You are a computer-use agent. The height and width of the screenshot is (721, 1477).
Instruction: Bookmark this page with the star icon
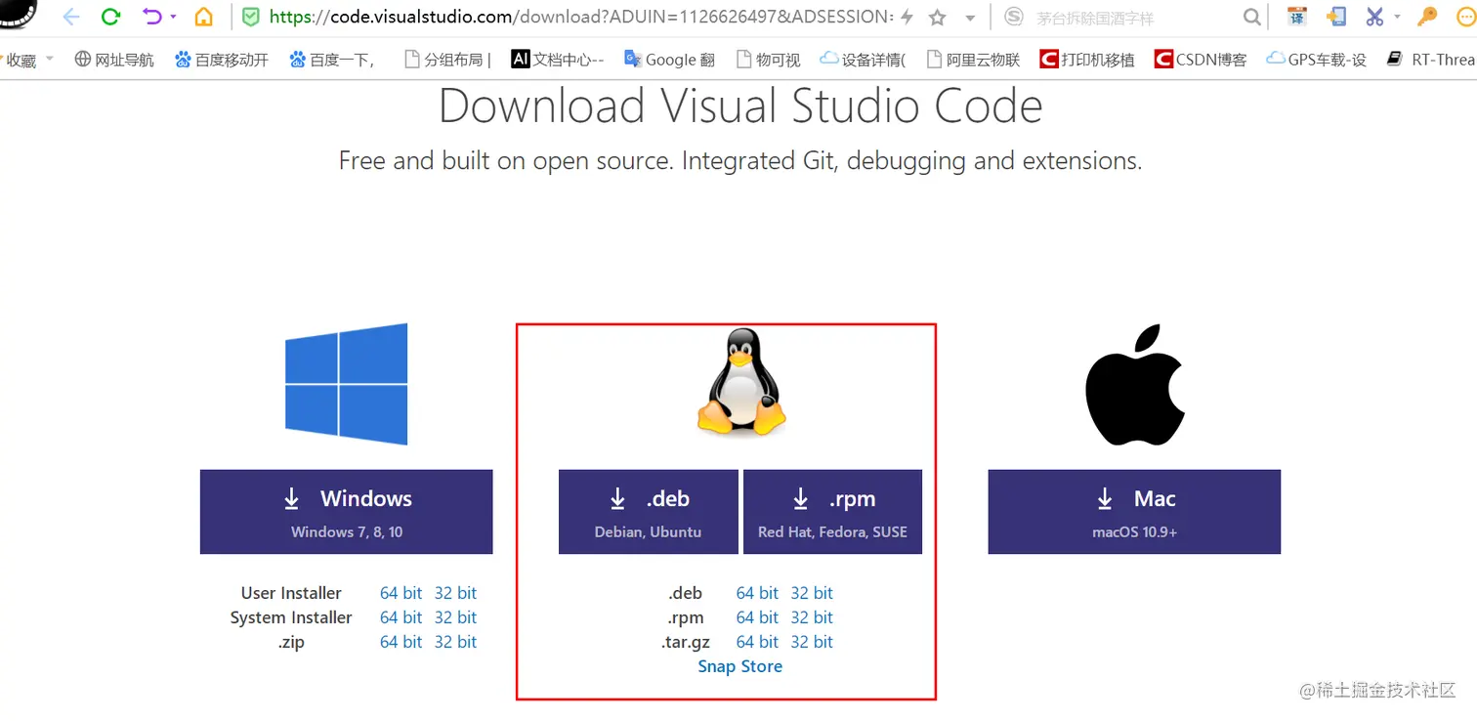[x=938, y=17]
